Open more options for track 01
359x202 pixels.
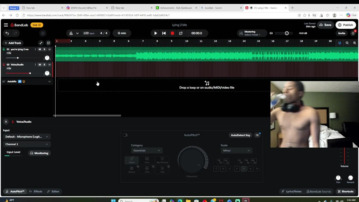tap(35, 49)
